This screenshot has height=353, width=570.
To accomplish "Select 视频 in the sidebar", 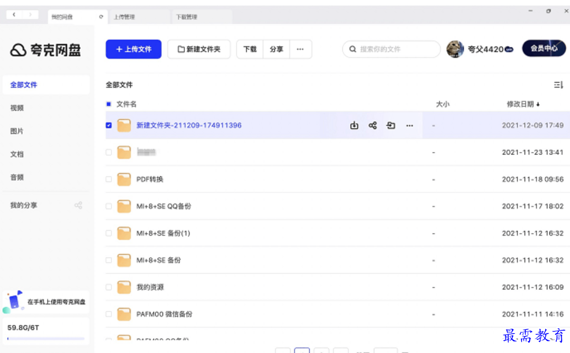I will [17, 108].
